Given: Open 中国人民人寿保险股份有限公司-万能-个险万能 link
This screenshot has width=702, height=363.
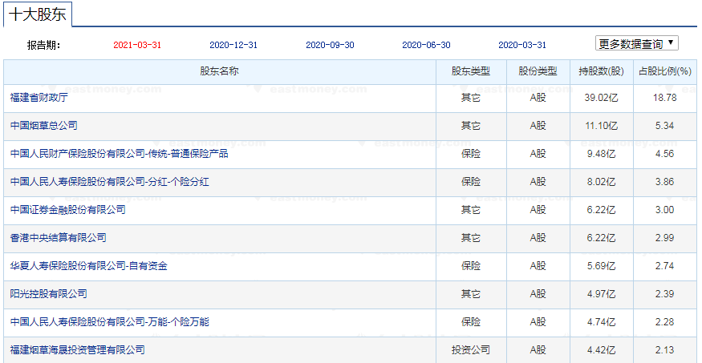Looking at the screenshot, I should pyautogui.click(x=110, y=322).
